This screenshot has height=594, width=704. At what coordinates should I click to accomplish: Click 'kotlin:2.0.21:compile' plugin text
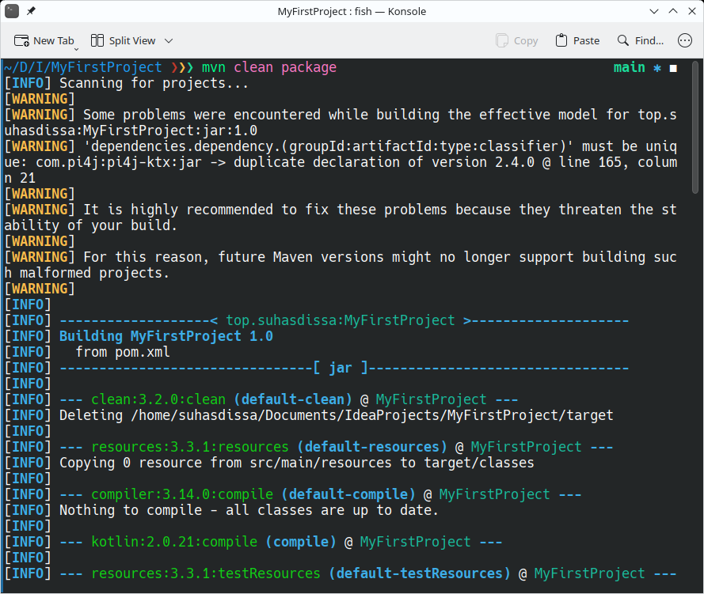point(174,542)
